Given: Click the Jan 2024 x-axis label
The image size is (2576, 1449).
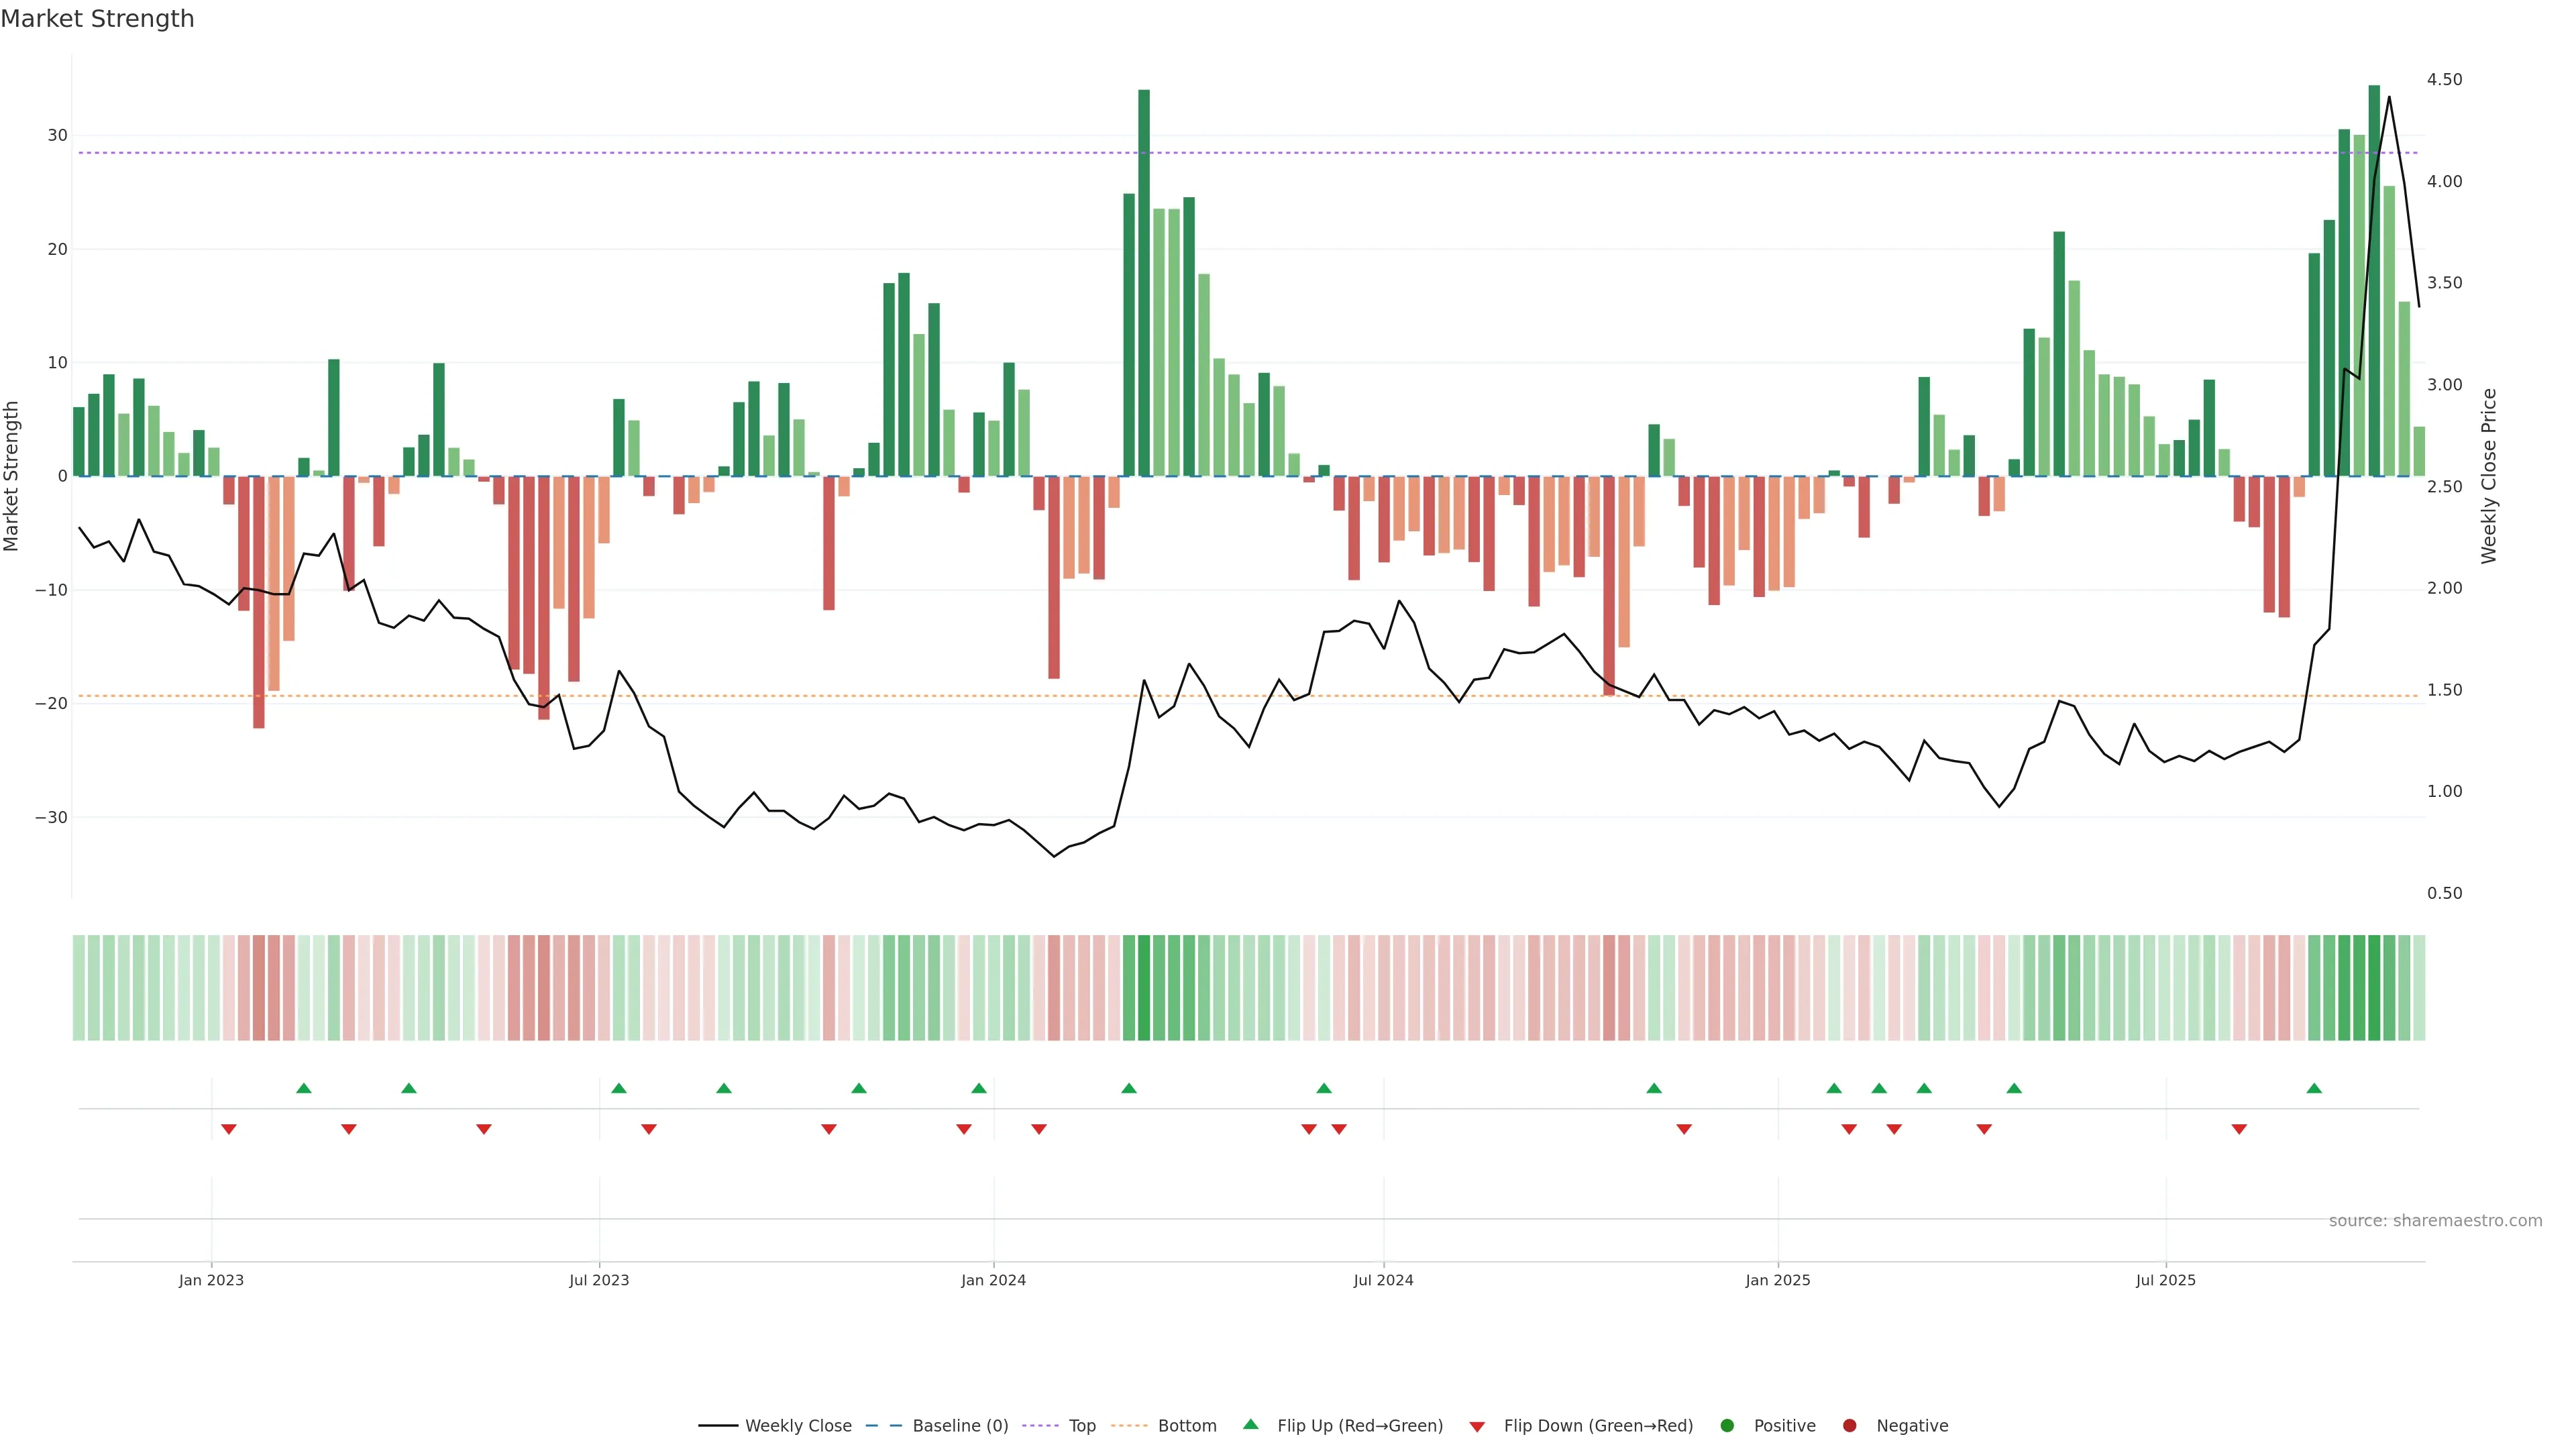Looking at the screenshot, I should tap(993, 1280).
